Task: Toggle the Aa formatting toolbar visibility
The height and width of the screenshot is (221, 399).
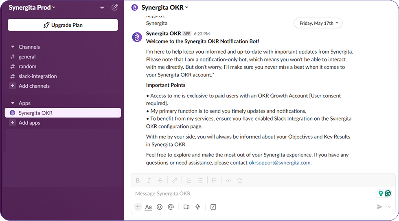Action: pyautogui.click(x=148, y=207)
